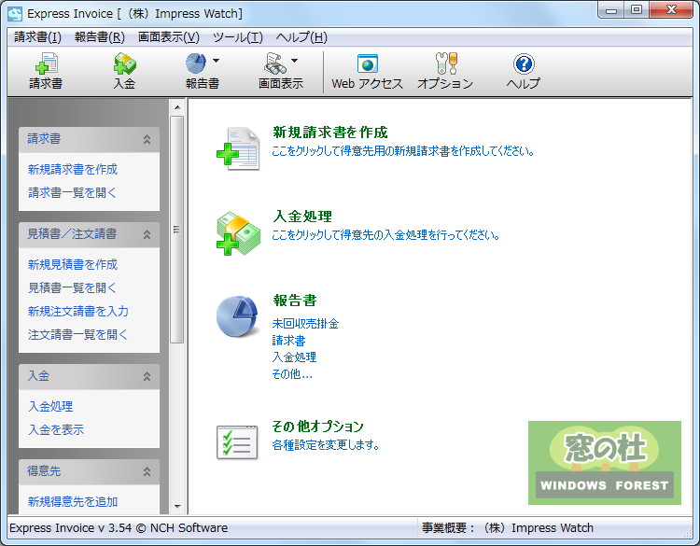700x546 pixels.
Task: Click sidebar link 入金を表示
Action: [x=56, y=429]
